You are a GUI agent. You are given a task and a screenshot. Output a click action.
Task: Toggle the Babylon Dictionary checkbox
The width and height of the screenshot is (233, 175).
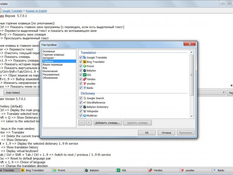81,107
